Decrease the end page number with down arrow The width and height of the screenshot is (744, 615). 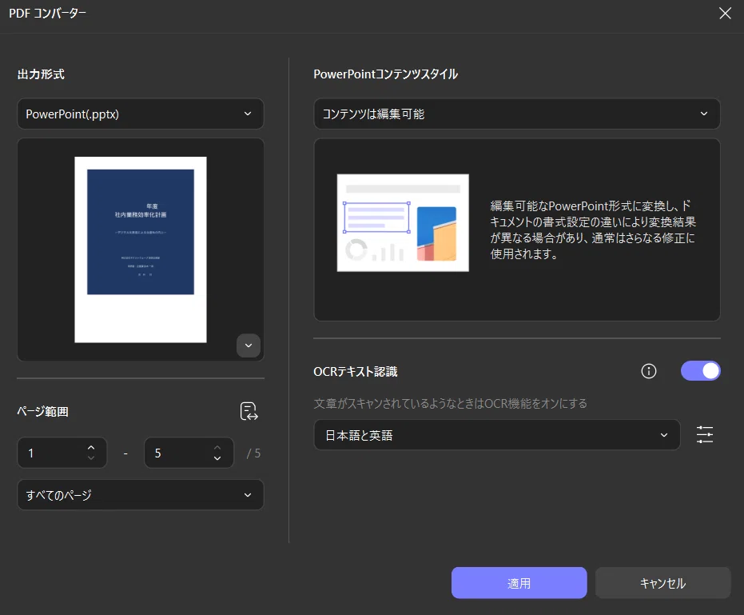[x=217, y=458]
